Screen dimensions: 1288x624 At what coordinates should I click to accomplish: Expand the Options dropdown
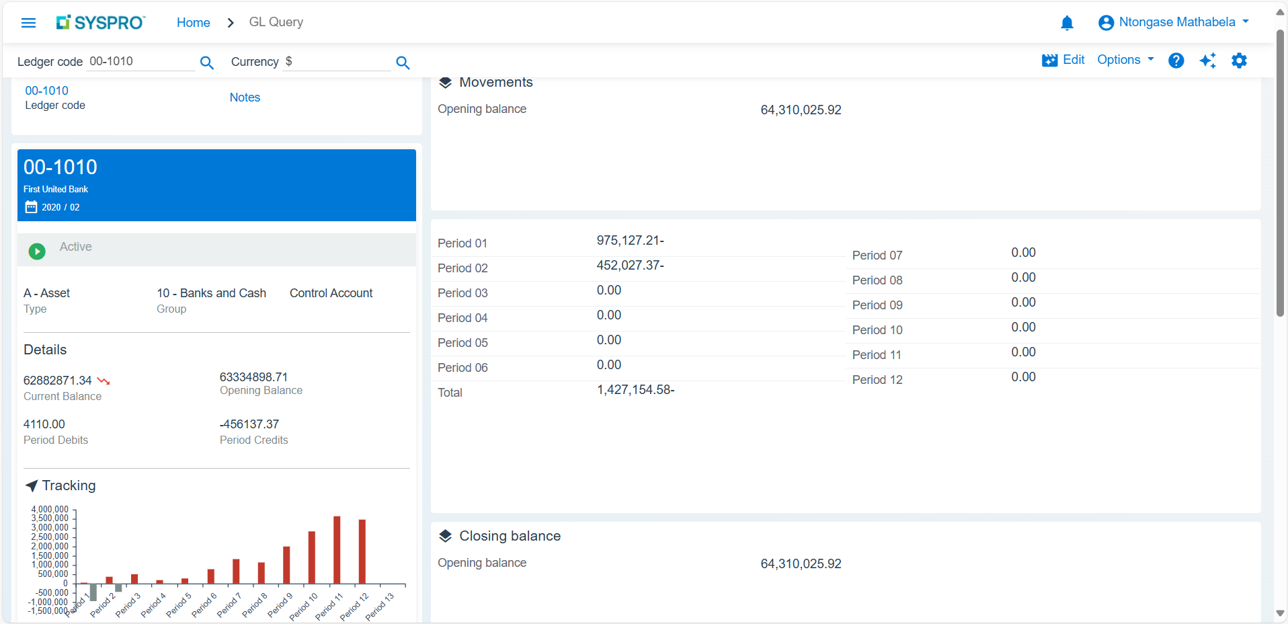pyautogui.click(x=1125, y=60)
